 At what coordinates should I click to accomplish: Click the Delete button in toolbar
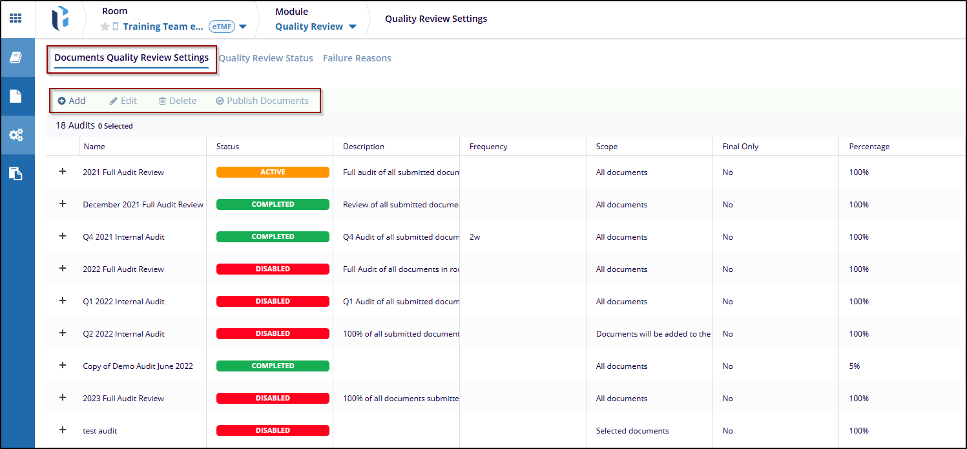(x=178, y=101)
